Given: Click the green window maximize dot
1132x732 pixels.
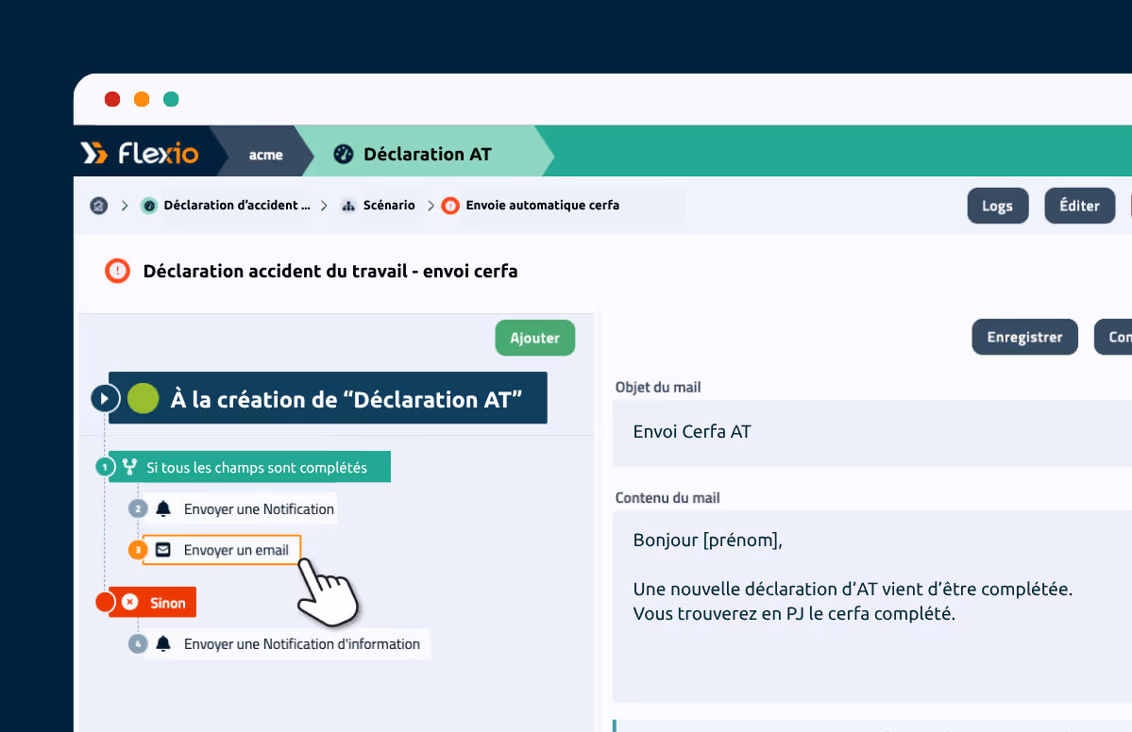Looking at the screenshot, I should point(171,99).
